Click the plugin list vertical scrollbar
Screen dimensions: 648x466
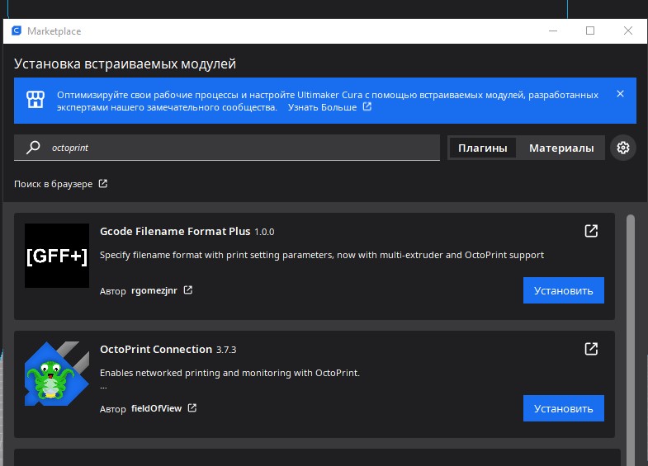click(x=631, y=330)
